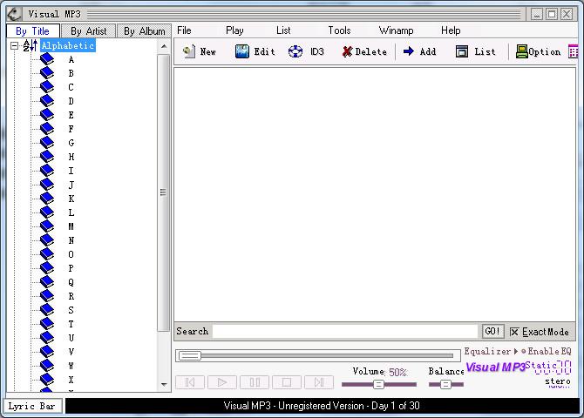The height and width of the screenshot is (418, 584).
Task: Click the tree scrollbar up arrow
Action: 164,46
